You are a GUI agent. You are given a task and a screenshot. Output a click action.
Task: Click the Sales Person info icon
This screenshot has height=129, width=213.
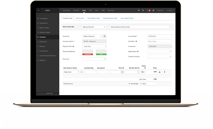[138, 51]
